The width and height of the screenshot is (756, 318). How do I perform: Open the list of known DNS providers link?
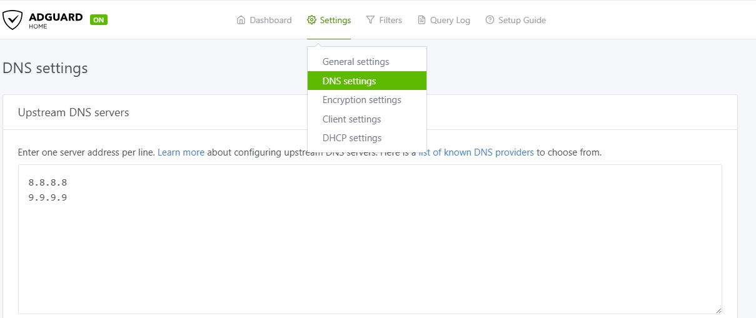click(x=476, y=152)
